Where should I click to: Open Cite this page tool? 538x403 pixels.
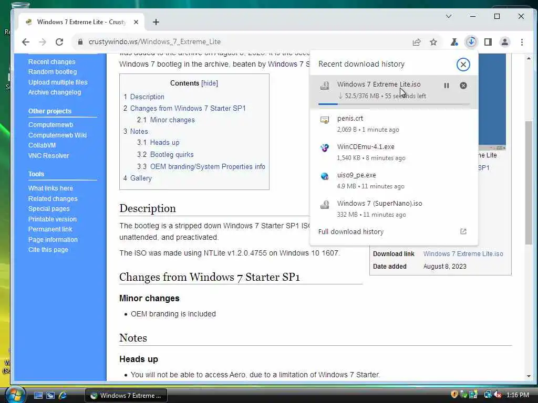pyautogui.click(x=48, y=250)
